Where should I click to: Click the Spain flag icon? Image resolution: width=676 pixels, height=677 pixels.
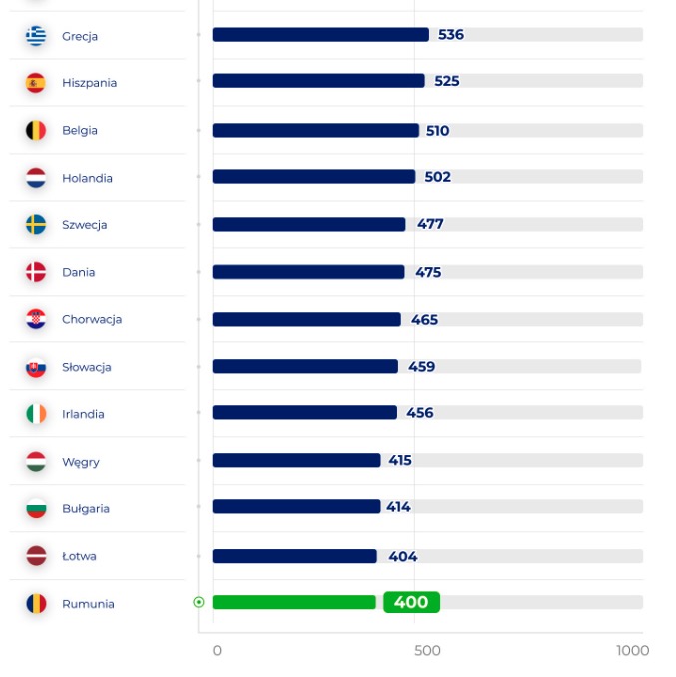coord(36,83)
